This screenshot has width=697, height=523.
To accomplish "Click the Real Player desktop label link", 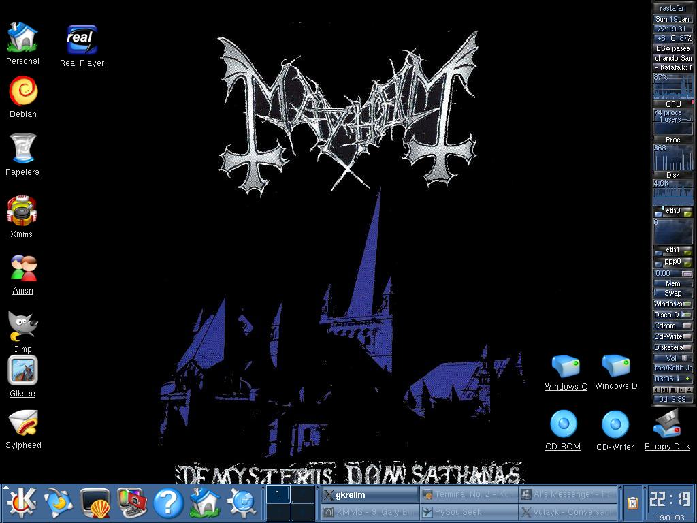I will click(82, 63).
